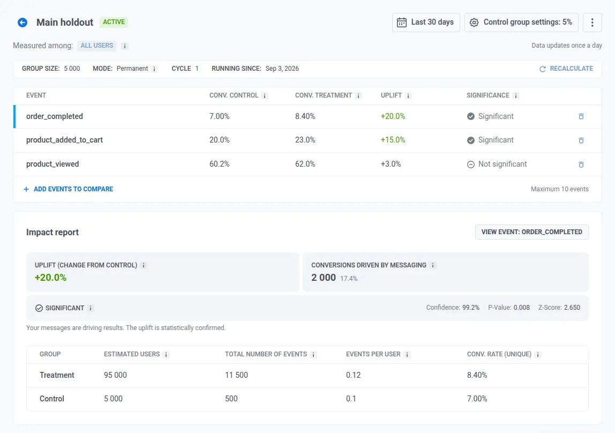Click the 95 000 estimated users value
Image resolution: width=615 pixels, height=433 pixels.
pos(115,375)
